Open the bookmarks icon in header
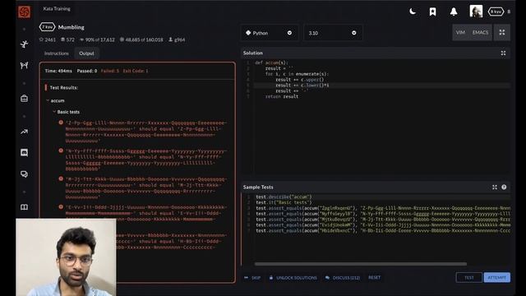This screenshot has width=526, height=296. [x=433, y=12]
